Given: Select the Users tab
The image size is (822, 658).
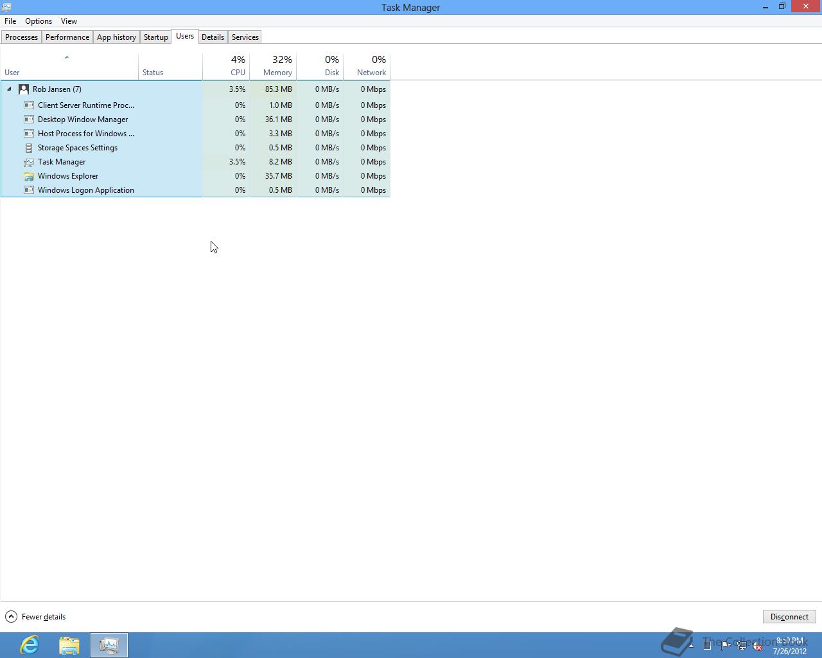Looking at the screenshot, I should click(185, 36).
